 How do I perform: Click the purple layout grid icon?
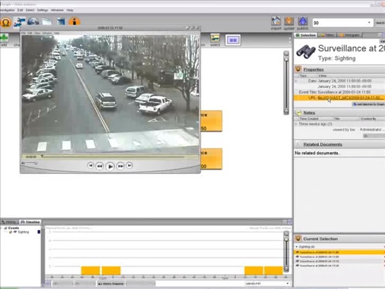click(x=233, y=40)
